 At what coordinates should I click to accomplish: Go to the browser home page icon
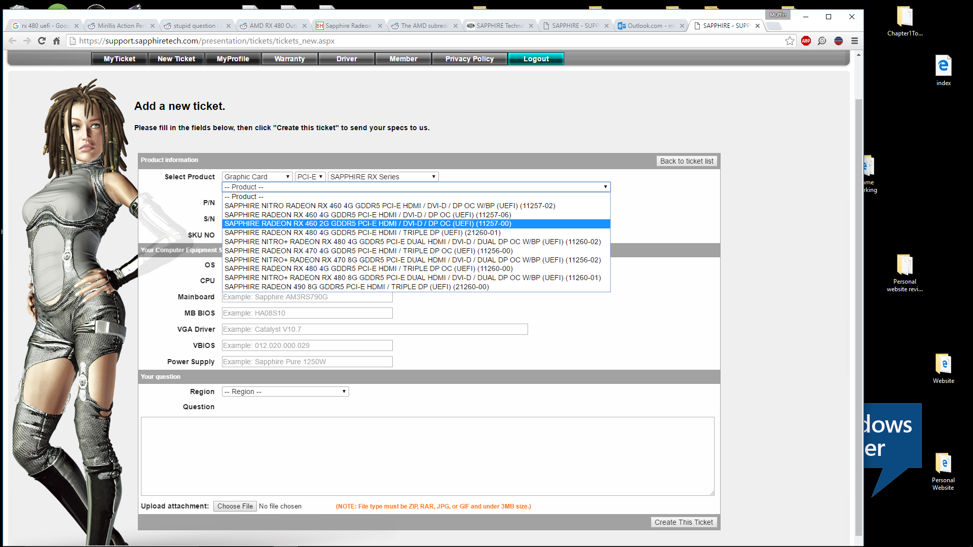56,41
